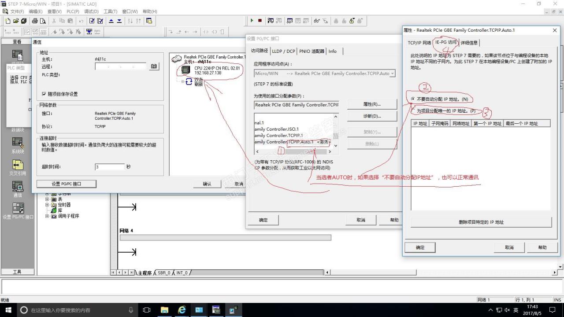The image size is (564, 317).
Task: Click the Open project folder icon
Action: coord(16,21)
